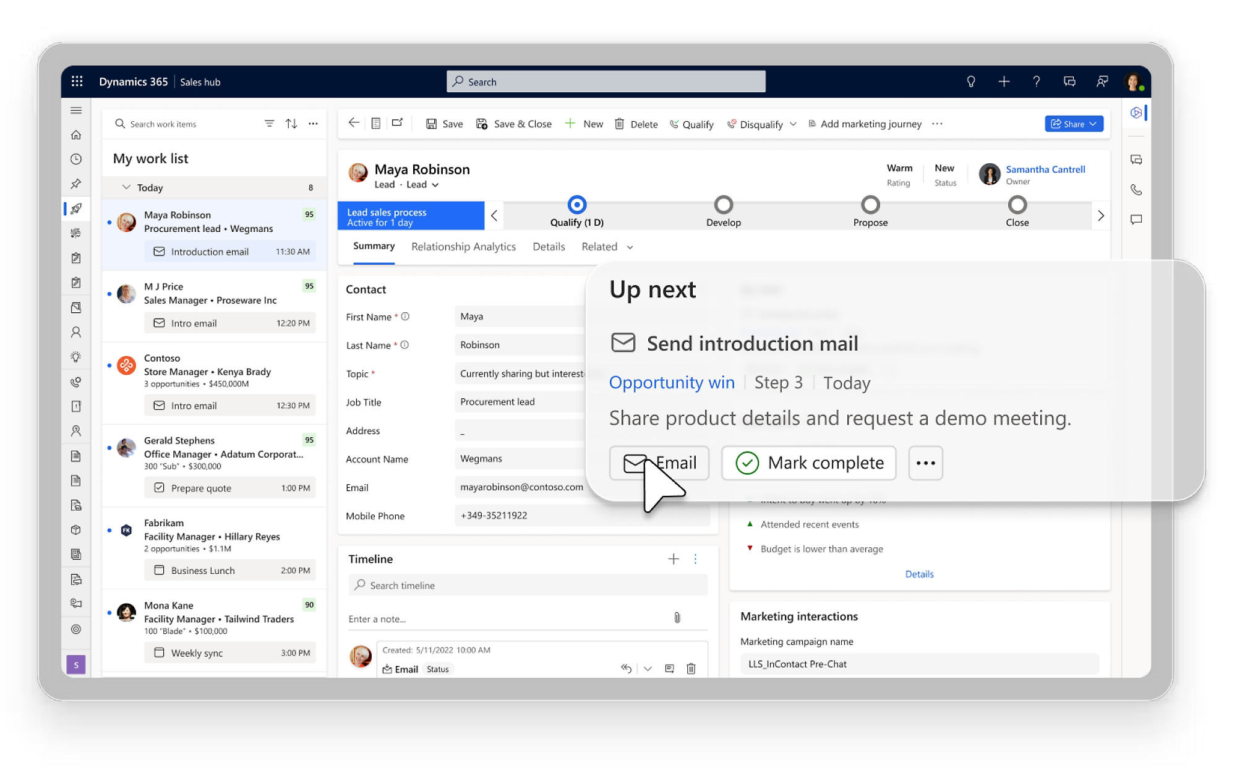Viewport: 1237px width, 781px height.
Task: Open the Opportunity win link
Action: (672, 383)
